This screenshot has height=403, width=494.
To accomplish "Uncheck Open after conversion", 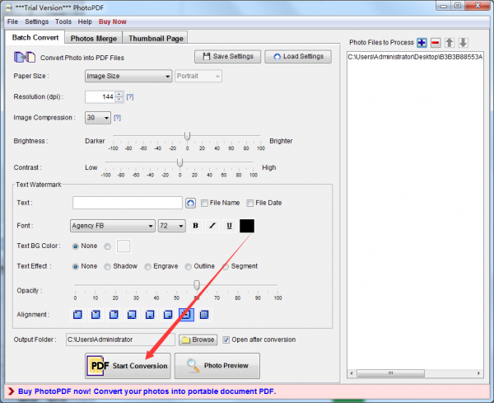I will [x=226, y=340].
